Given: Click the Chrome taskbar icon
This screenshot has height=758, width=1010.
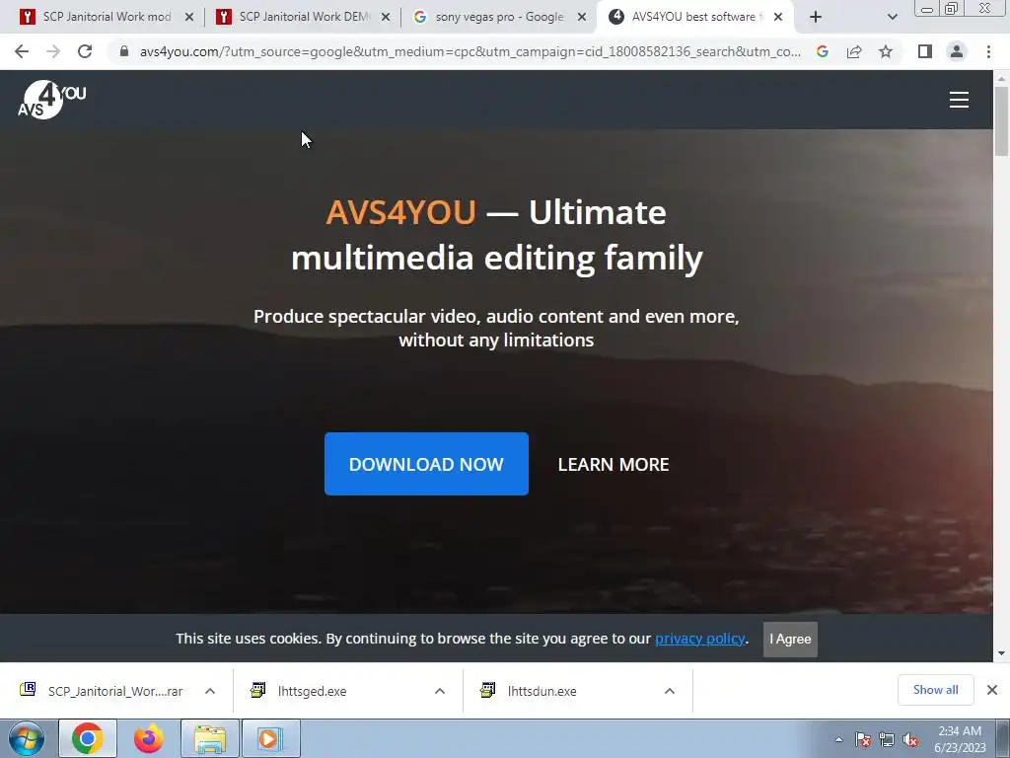Looking at the screenshot, I should tap(88, 738).
